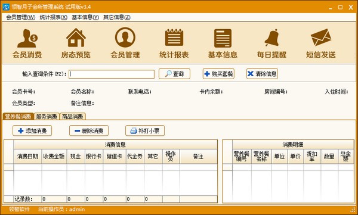Open the 短信发送 envelope icon
This screenshot has width=358, height=215.
(321, 37)
